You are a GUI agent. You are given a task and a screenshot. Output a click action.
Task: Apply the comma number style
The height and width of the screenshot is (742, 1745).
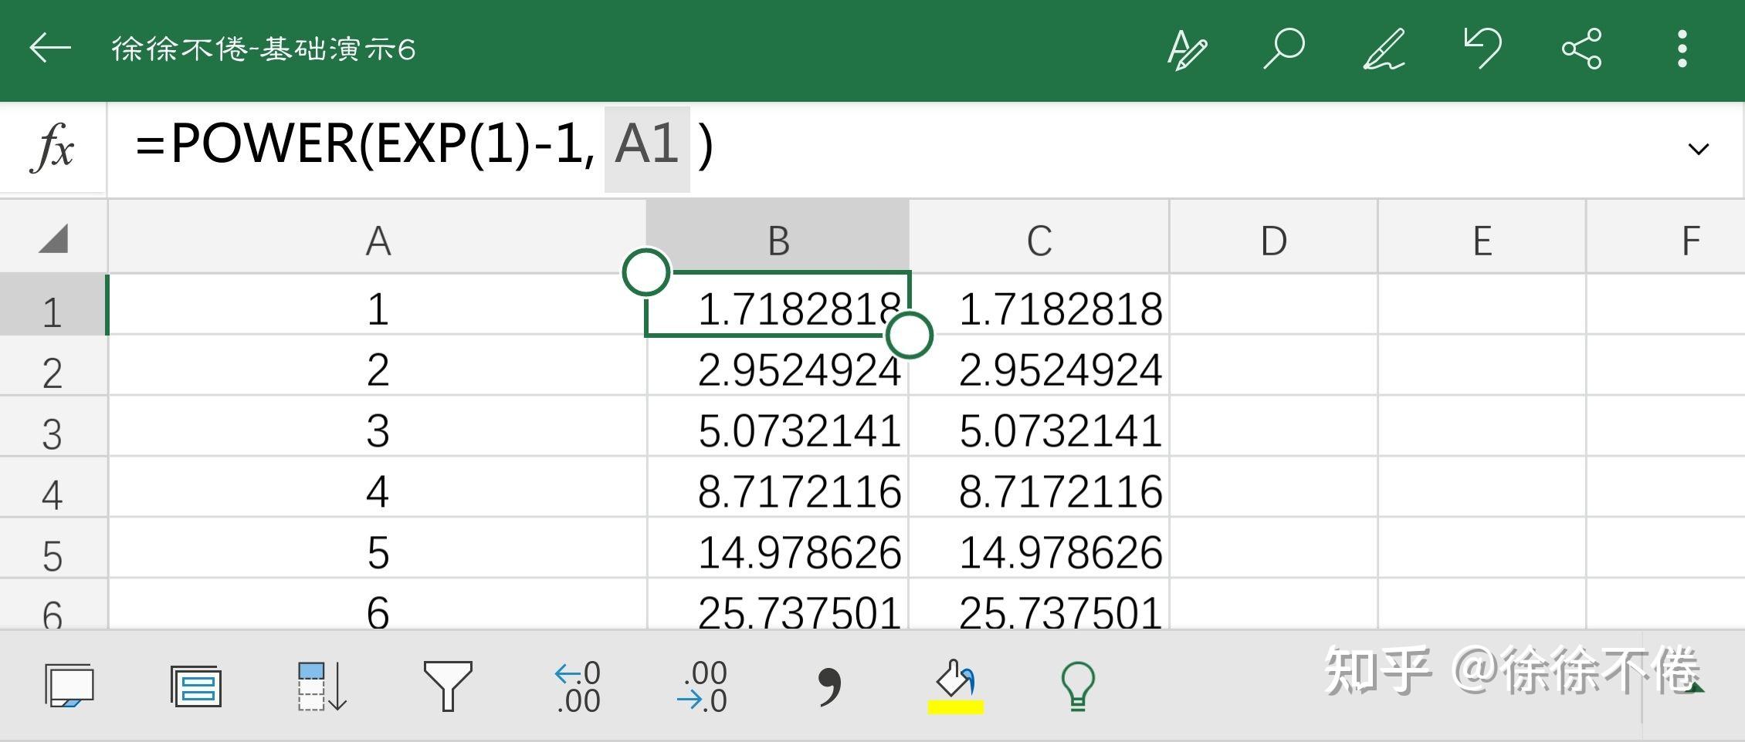point(829,687)
